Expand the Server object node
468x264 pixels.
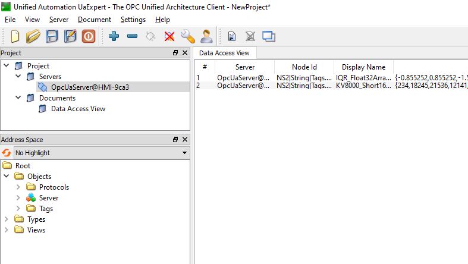(x=18, y=198)
